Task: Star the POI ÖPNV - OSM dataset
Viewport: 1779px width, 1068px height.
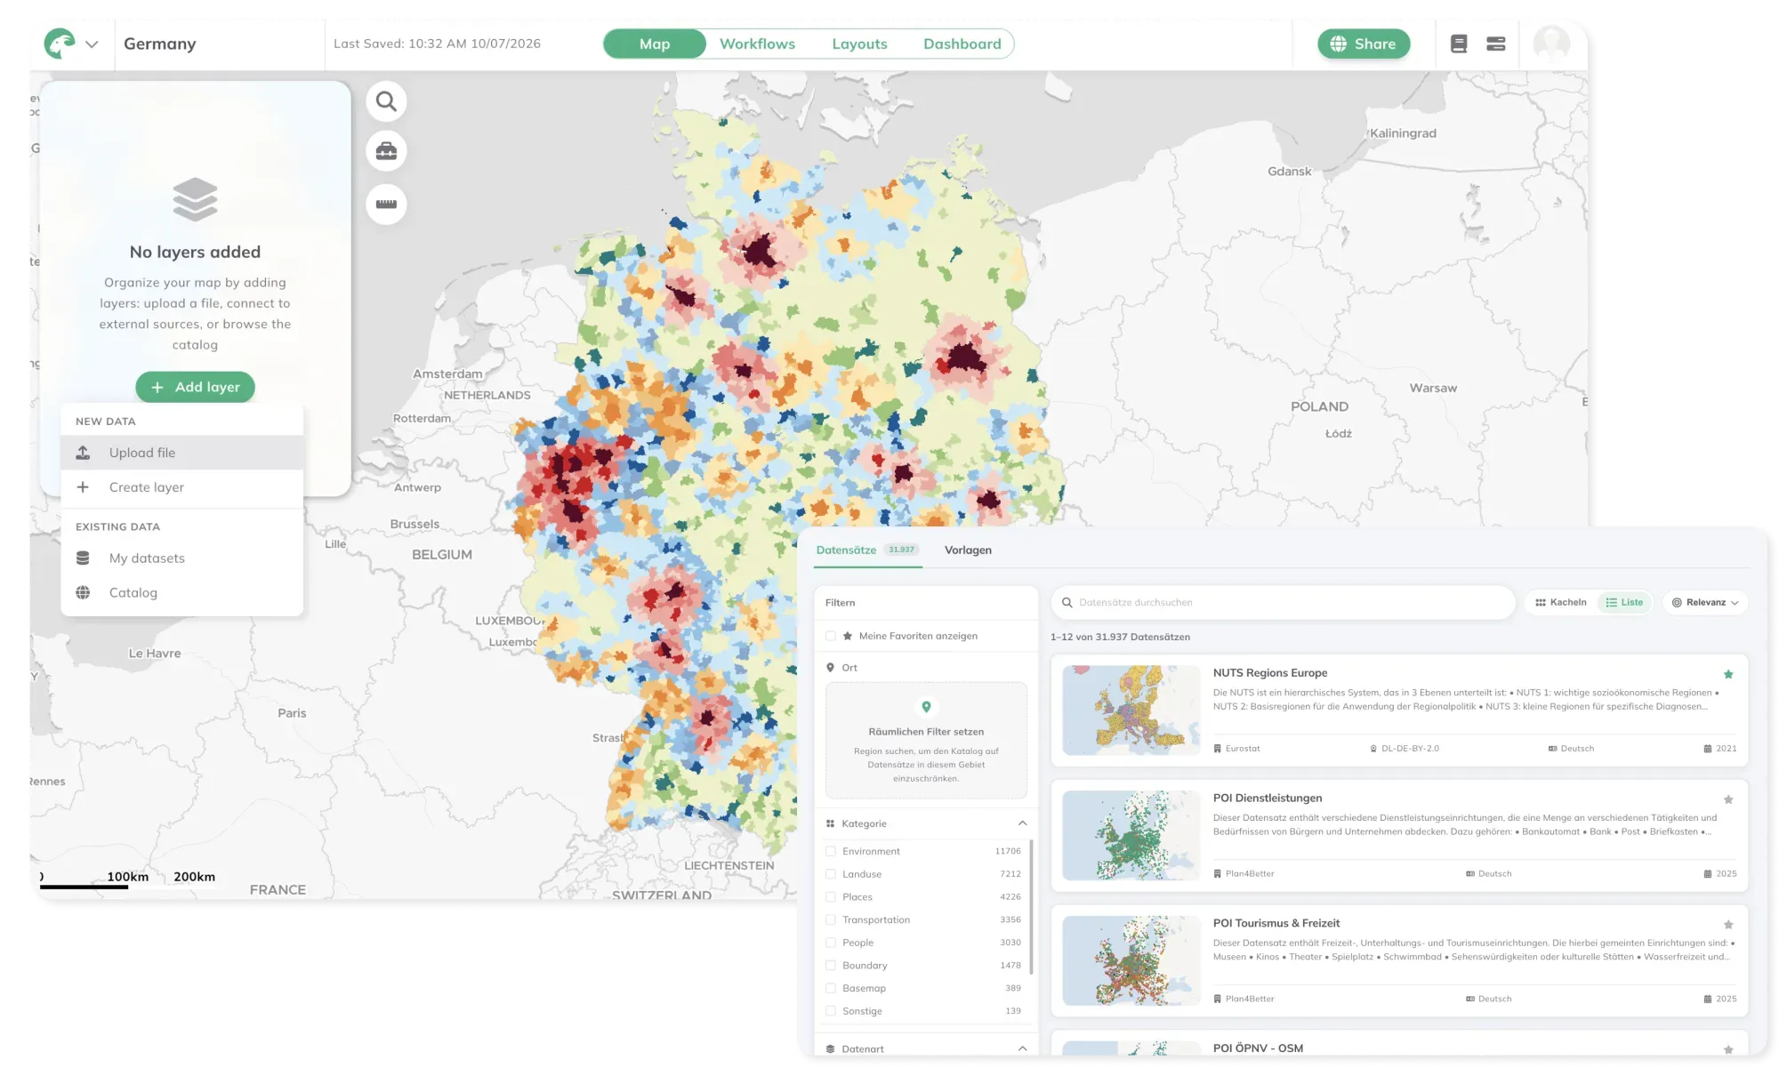Action: coord(1728,1049)
